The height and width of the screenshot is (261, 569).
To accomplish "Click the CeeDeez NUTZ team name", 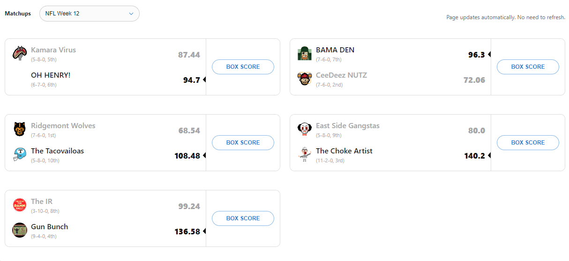I will (341, 75).
